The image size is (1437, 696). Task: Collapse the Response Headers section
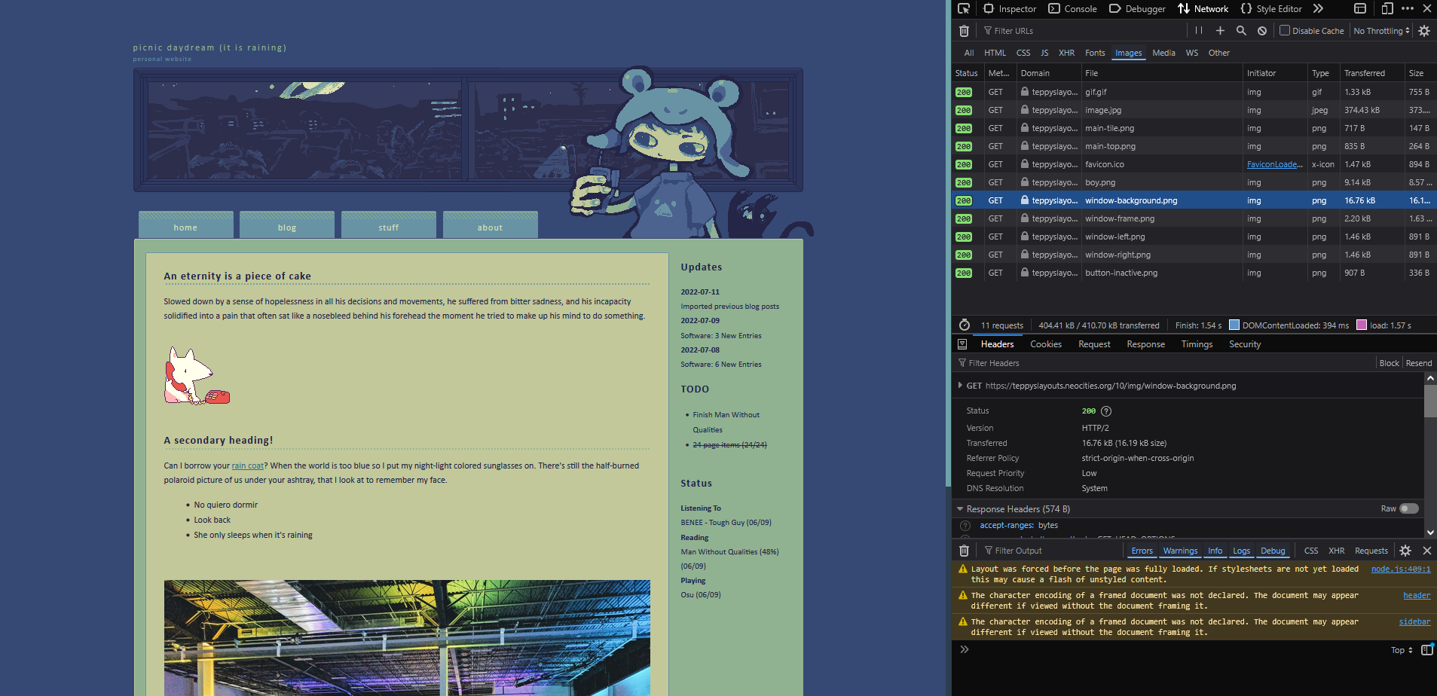pyautogui.click(x=960, y=509)
